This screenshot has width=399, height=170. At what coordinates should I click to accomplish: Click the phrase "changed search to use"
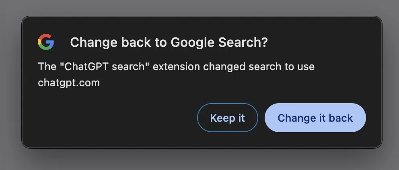[259, 66]
